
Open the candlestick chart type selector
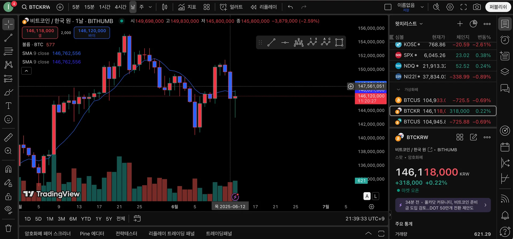click(x=165, y=7)
